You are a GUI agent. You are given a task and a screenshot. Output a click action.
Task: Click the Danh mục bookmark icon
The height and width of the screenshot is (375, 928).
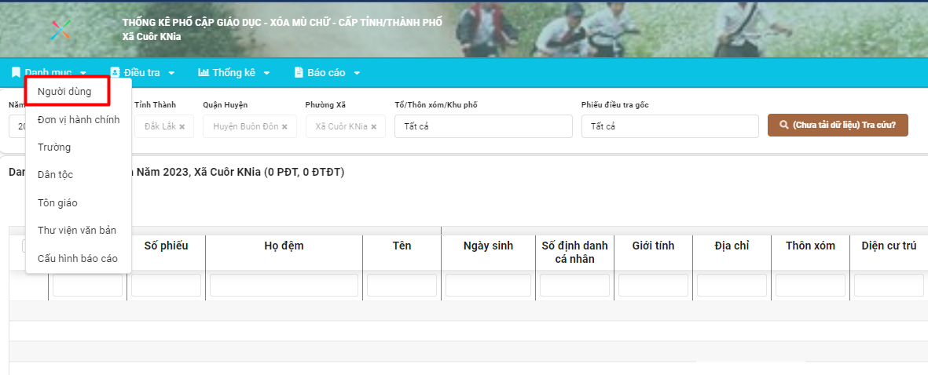[16, 73]
